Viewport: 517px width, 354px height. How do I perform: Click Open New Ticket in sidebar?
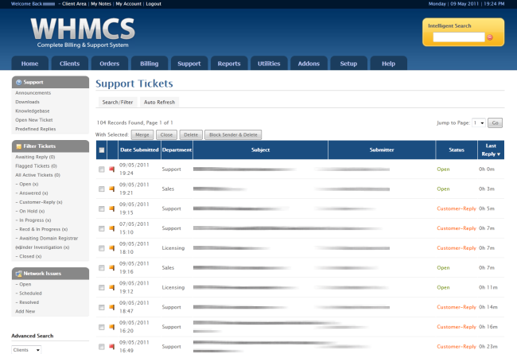pyautogui.click(x=34, y=120)
